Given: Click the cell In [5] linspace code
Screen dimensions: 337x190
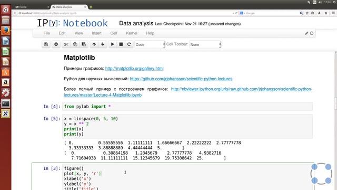Looking at the screenshot, I should 187,126.
